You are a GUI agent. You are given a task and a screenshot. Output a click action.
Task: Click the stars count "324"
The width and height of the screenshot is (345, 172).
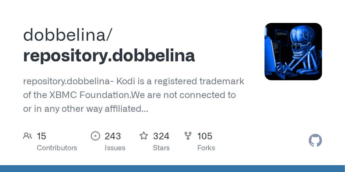pyautogui.click(x=161, y=136)
